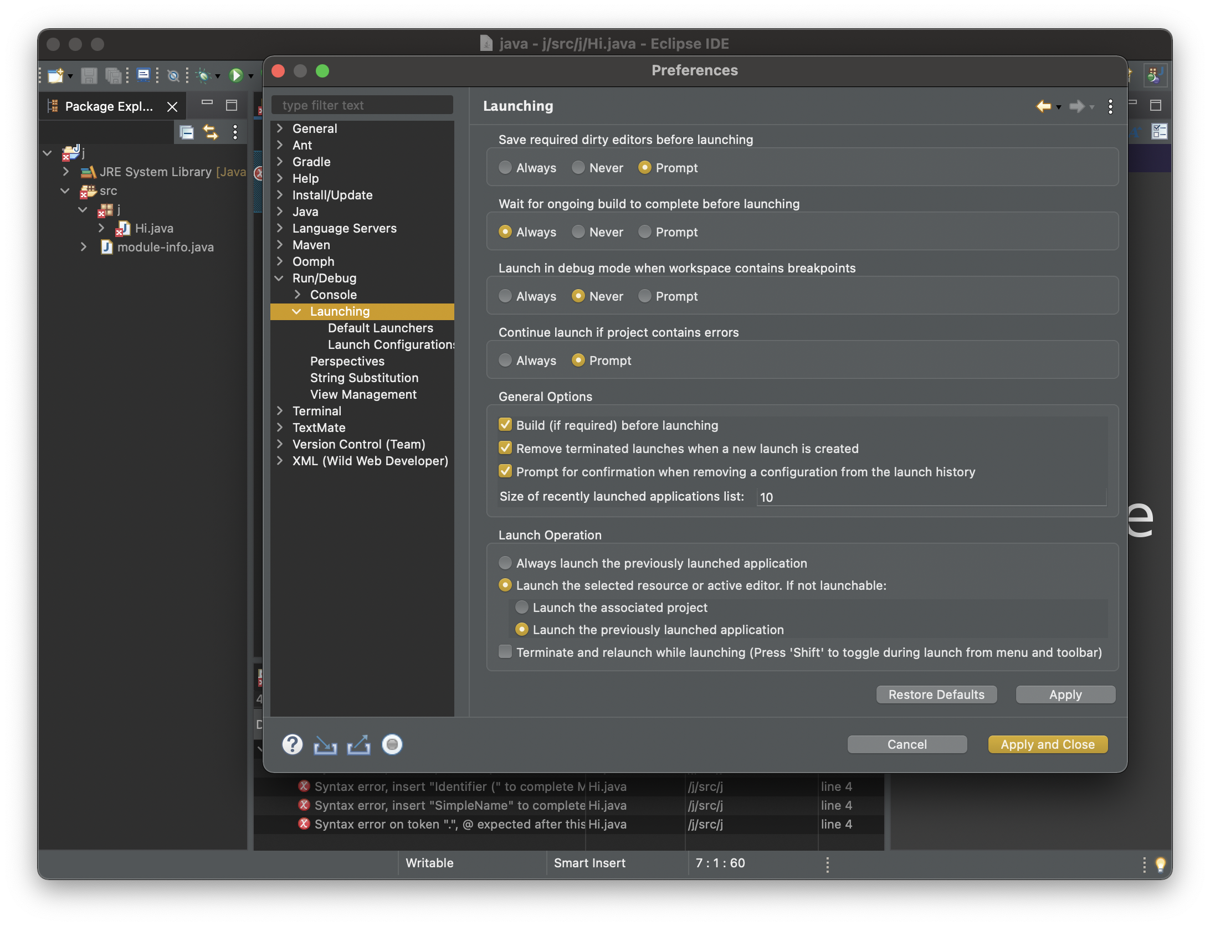Viewport: 1210px width, 926px height.
Task: Enable Terminate and relaunch while launching
Action: point(505,652)
